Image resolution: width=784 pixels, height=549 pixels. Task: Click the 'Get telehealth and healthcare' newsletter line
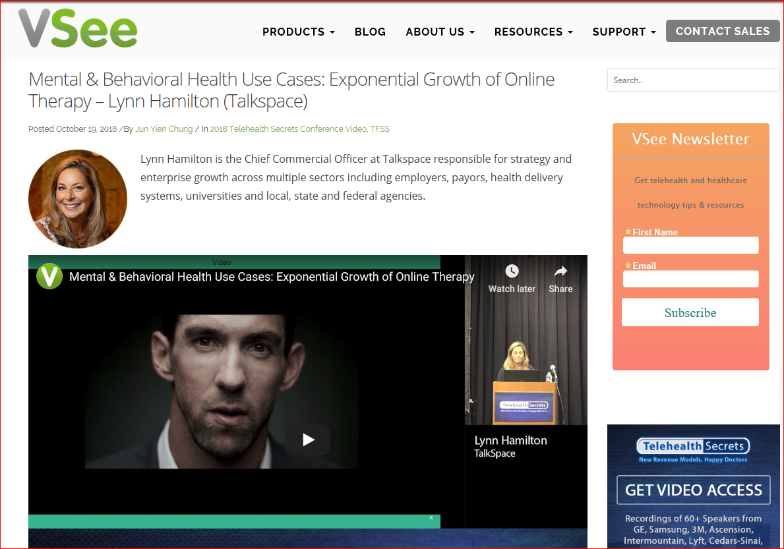pos(690,181)
